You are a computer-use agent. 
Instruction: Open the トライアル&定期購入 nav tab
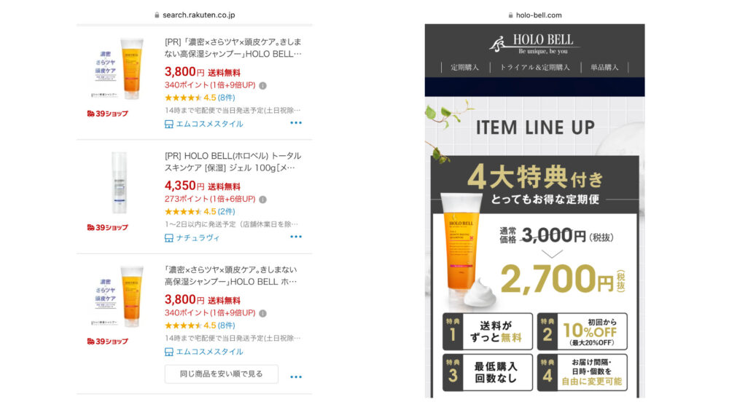click(534, 67)
